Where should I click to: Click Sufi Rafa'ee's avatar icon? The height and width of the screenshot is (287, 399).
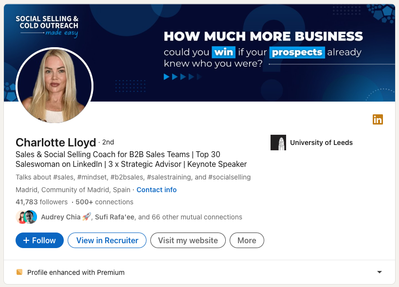[x=30, y=217]
